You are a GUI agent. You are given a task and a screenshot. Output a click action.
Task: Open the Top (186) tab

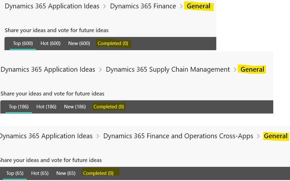pos(19,107)
